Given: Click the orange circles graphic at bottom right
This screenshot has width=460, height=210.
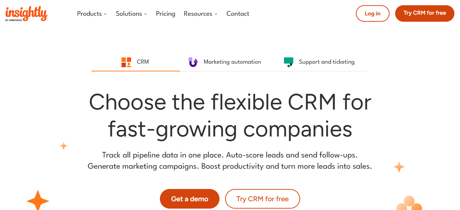Looking at the screenshot, I should pyautogui.click(x=409, y=203).
